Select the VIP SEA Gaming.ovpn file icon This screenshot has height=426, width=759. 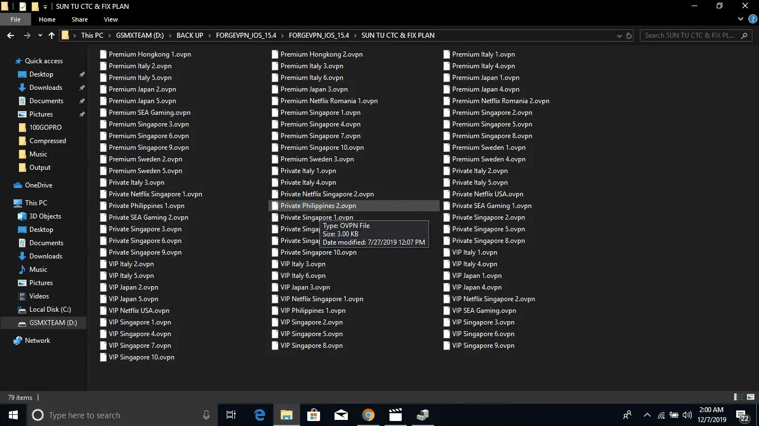tap(447, 311)
